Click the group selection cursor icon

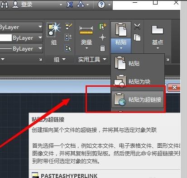pyautogui.click(x=68, y=48)
